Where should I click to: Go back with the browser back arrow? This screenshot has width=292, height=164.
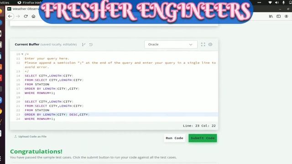(10, 16)
